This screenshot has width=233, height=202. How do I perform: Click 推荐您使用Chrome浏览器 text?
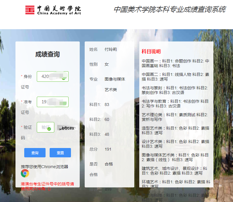(x=44, y=167)
